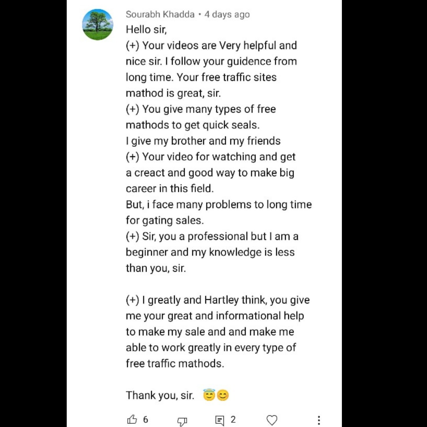
Task: Dislike the comment with thumbs down icon
Action: point(182,421)
